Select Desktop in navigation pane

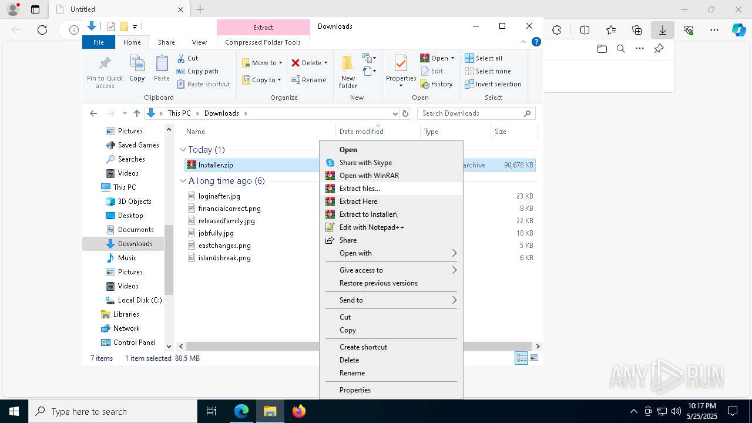point(130,216)
